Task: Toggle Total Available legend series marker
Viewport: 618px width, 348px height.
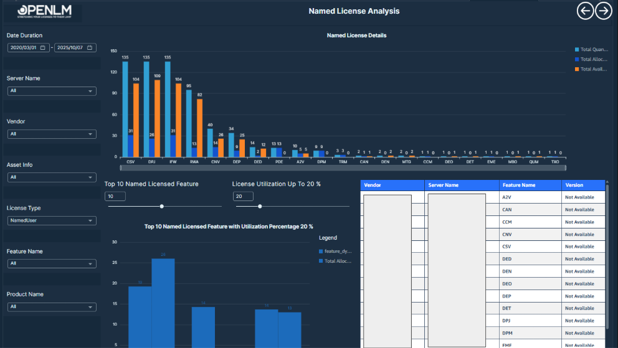Action: coord(577,69)
